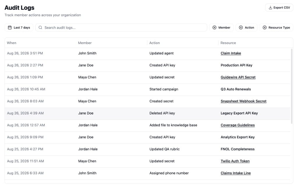Open the Guidewire API Secret link

238,77
